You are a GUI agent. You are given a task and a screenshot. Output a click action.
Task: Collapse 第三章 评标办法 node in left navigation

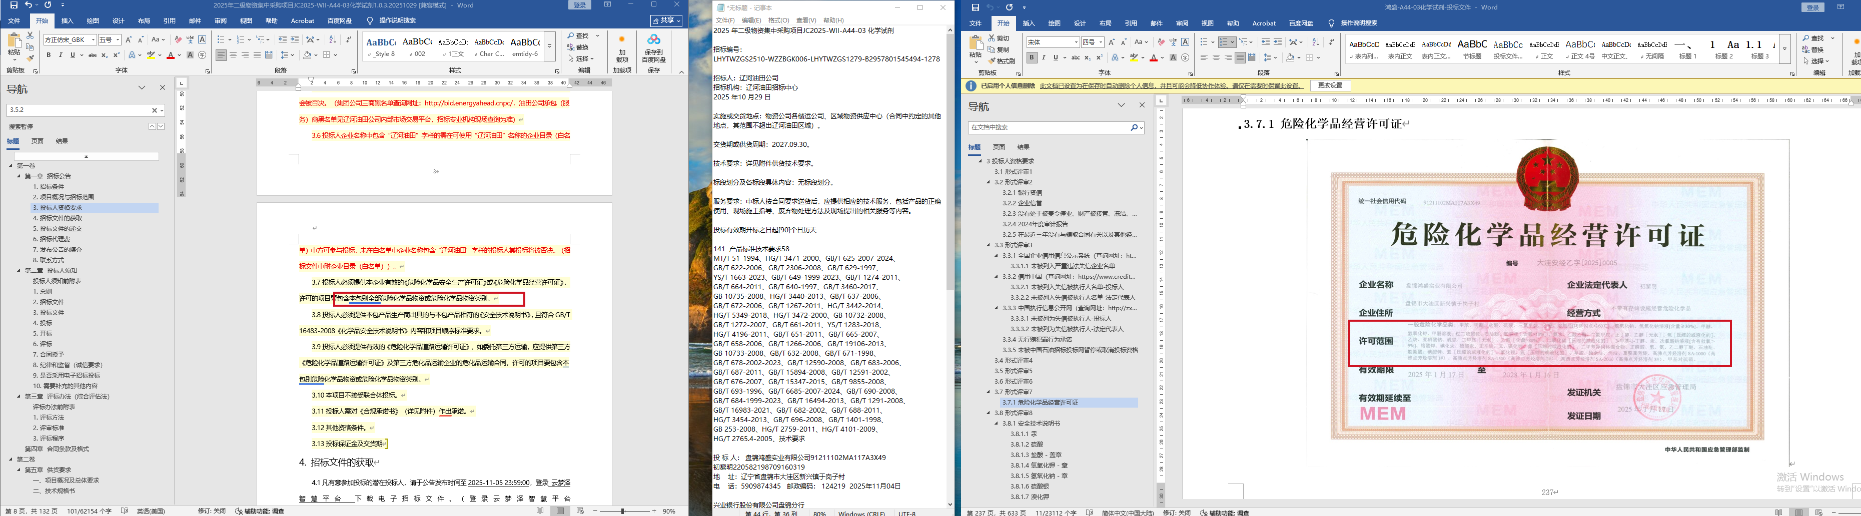pyautogui.click(x=19, y=396)
